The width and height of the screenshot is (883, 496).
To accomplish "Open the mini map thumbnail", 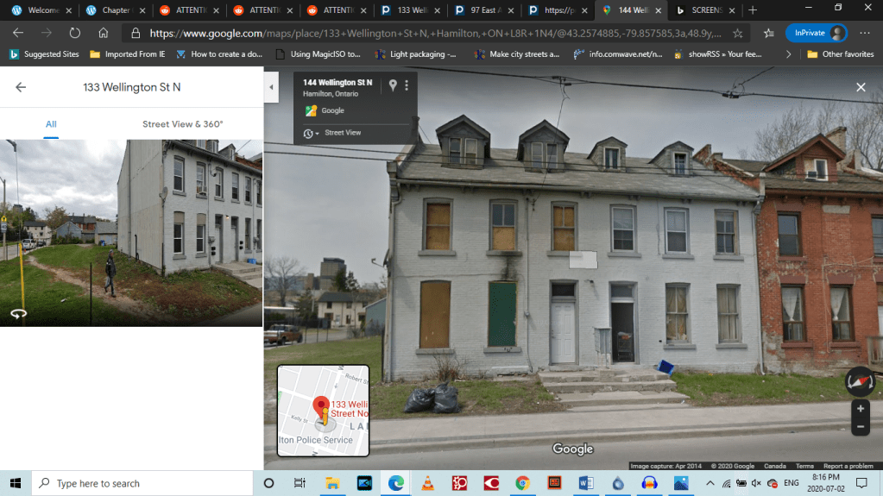I will click(323, 411).
